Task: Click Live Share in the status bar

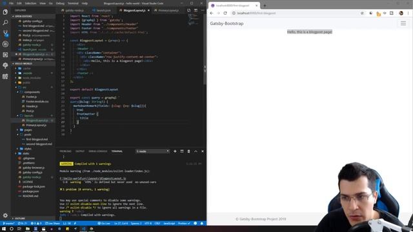Action: click(x=53, y=224)
